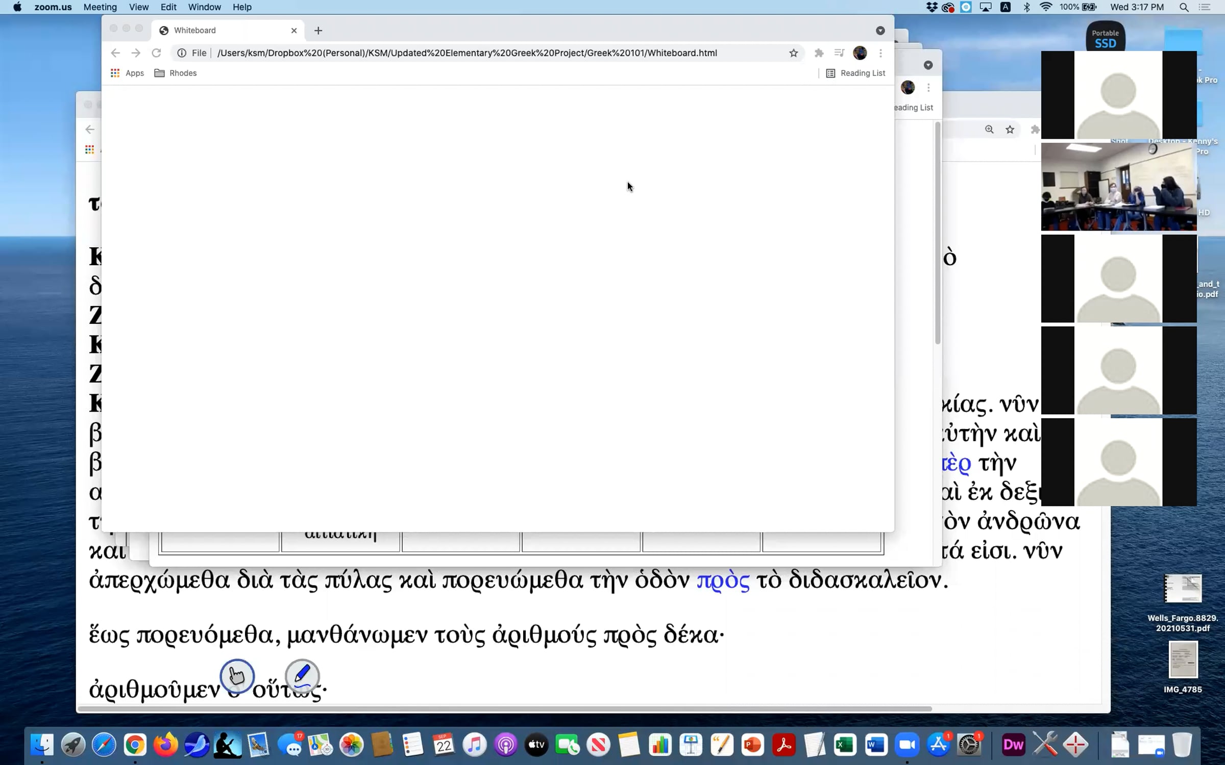Viewport: 1225px width, 765px height.
Task: Launch Firefox from the Dock
Action: click(x=166, y=745)
